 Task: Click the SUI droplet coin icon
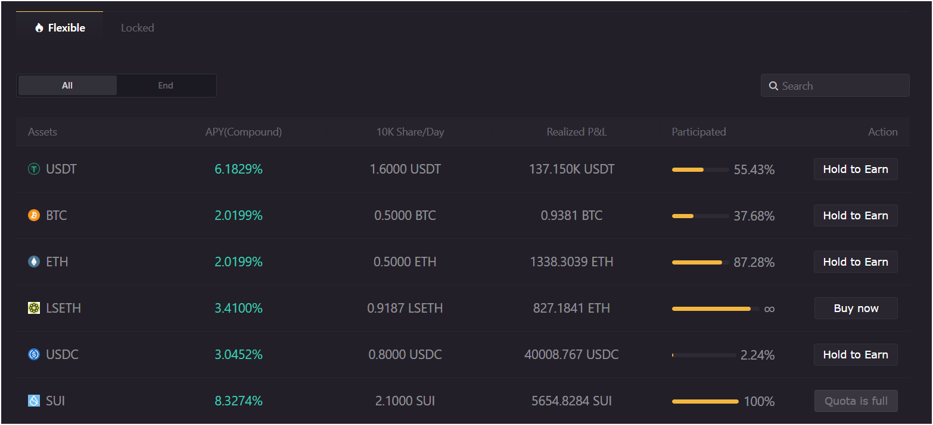pos(34,401)
